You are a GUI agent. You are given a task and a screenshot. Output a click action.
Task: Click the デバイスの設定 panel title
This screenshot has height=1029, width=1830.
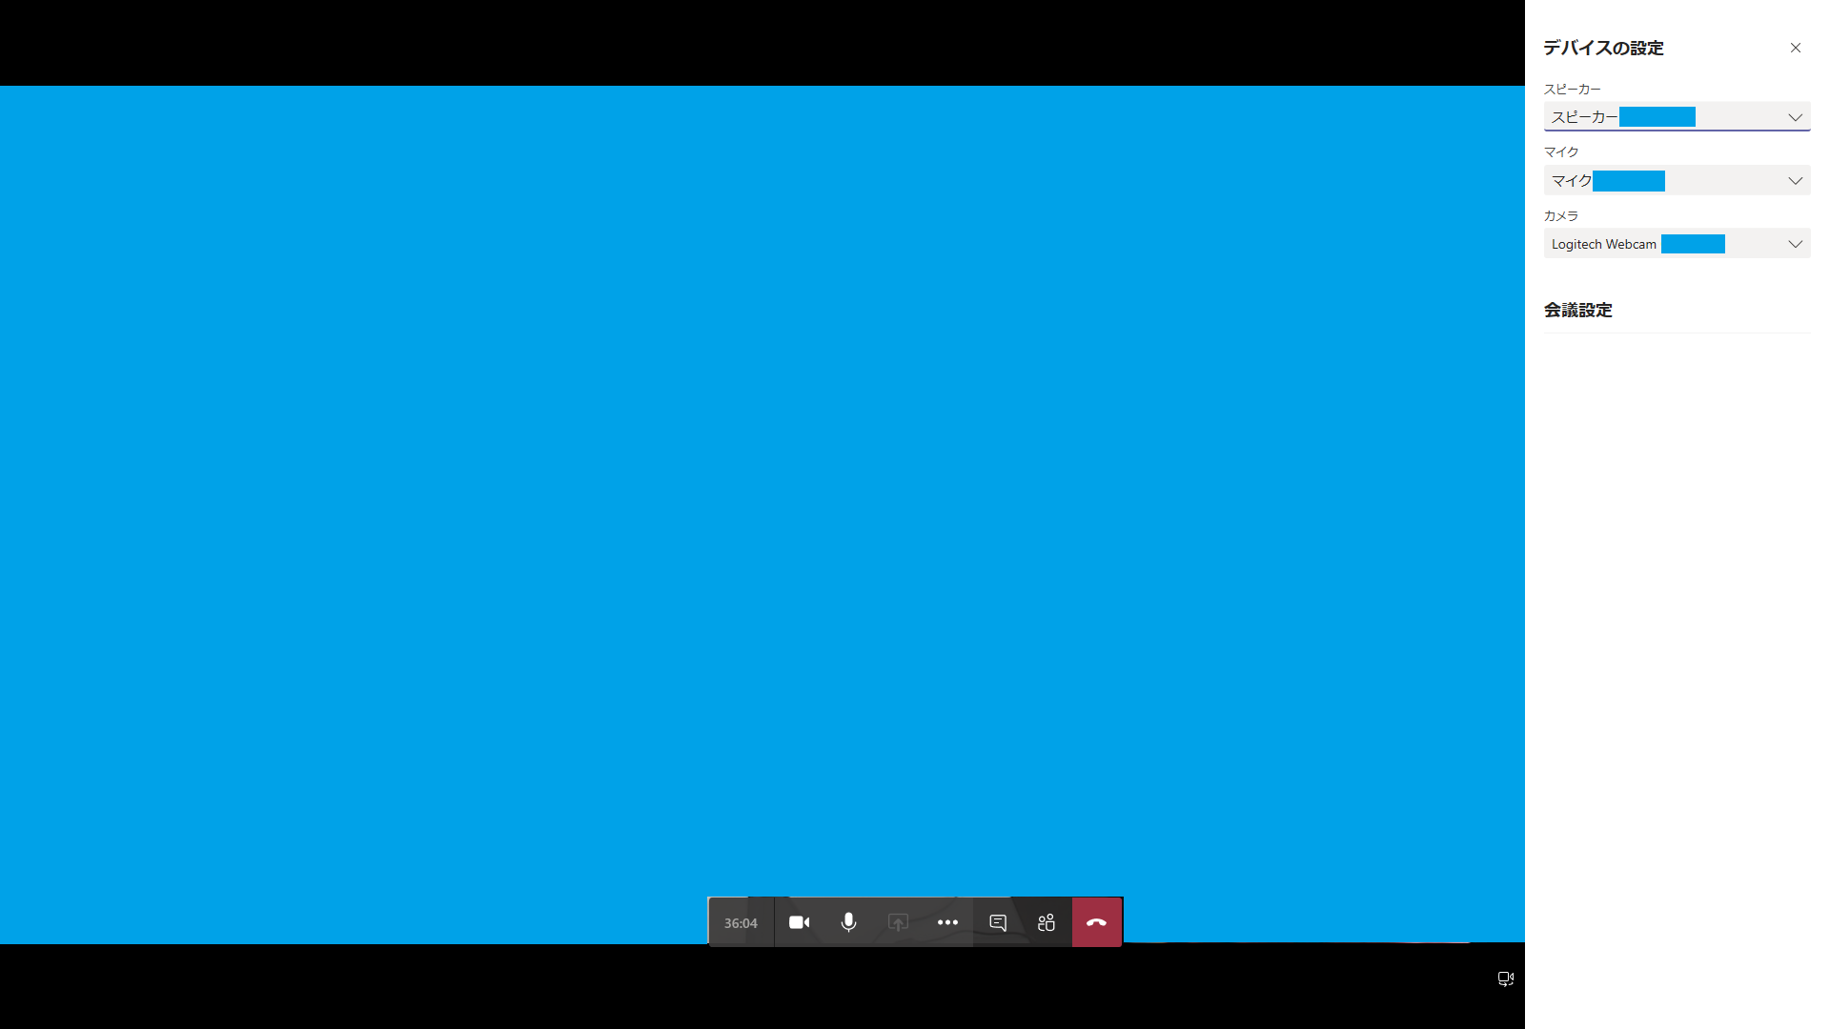(x=1603, y=48)
